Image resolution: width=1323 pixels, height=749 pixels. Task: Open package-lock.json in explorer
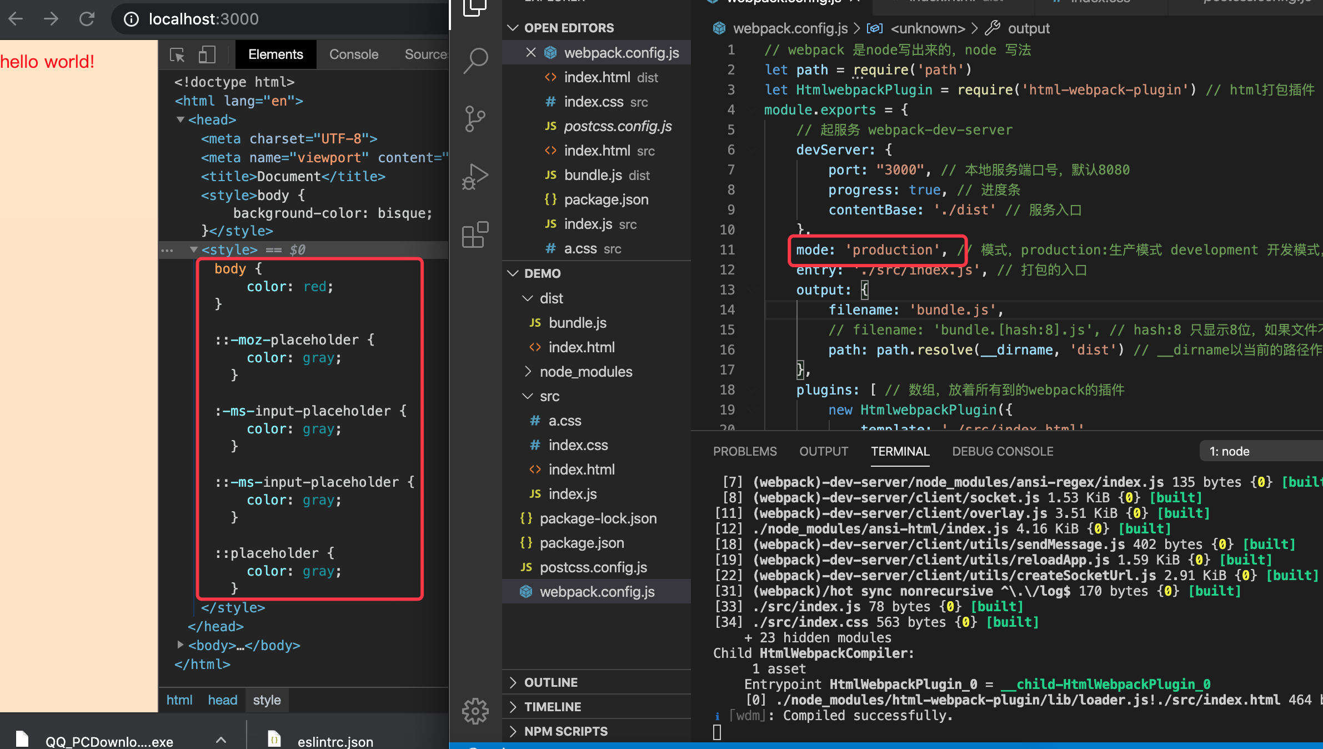pyautogui.click(x=597, y=518)
